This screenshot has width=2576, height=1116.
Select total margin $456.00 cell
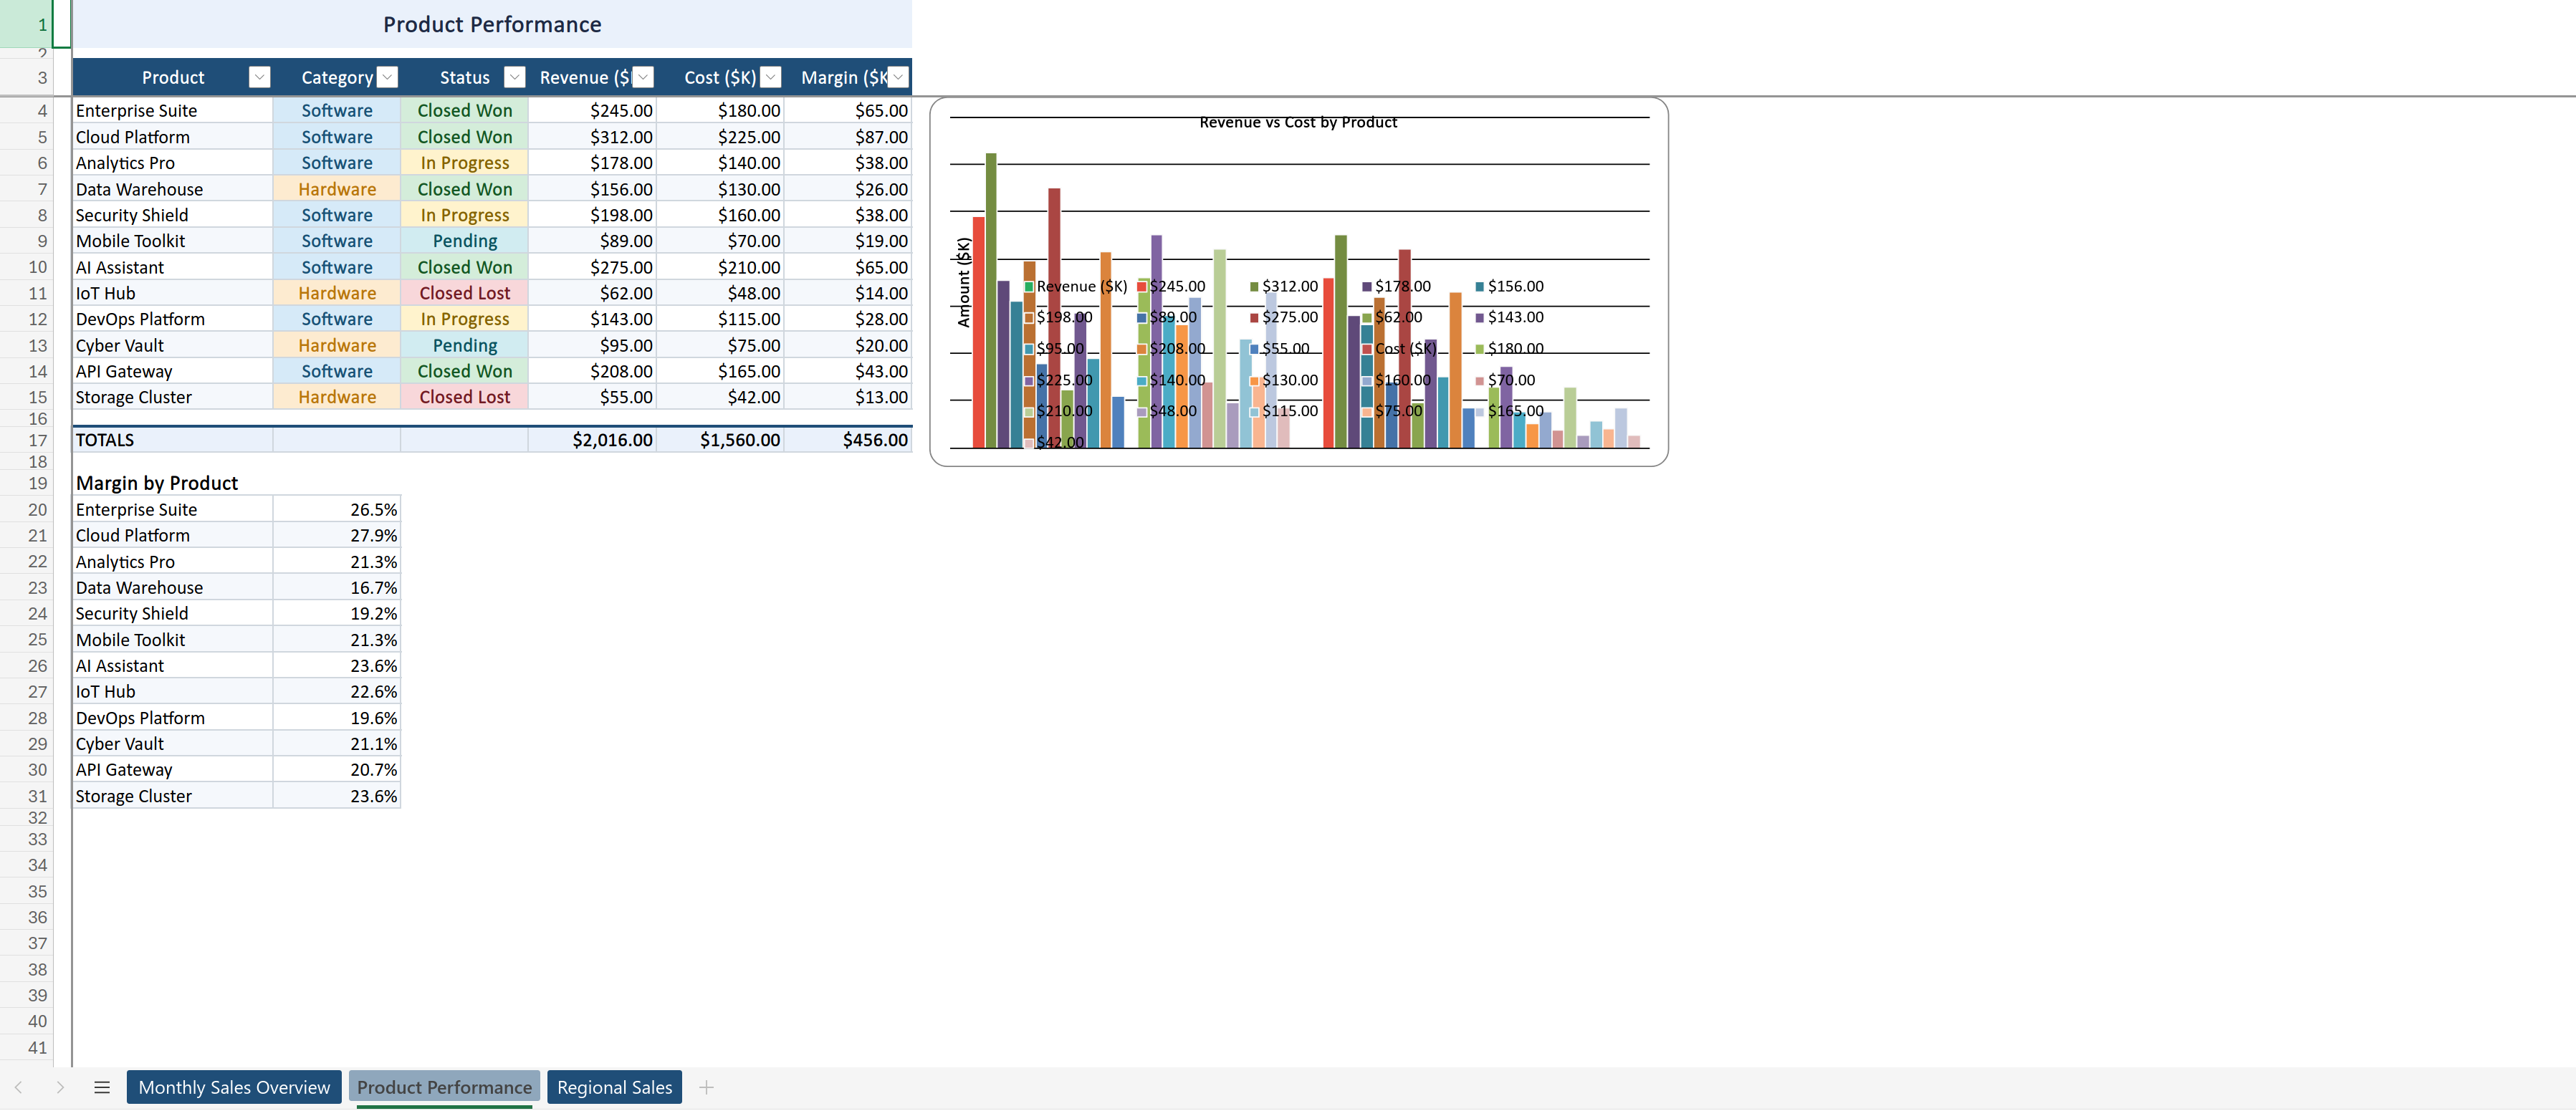848,440
